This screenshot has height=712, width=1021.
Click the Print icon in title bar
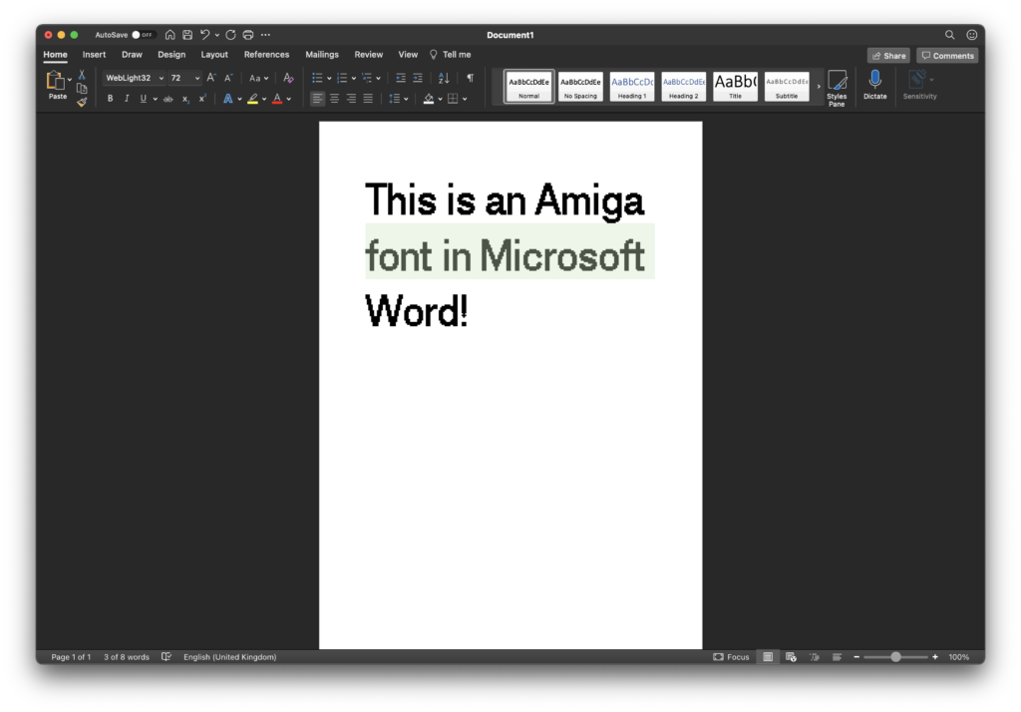click(x=248, y=35)
